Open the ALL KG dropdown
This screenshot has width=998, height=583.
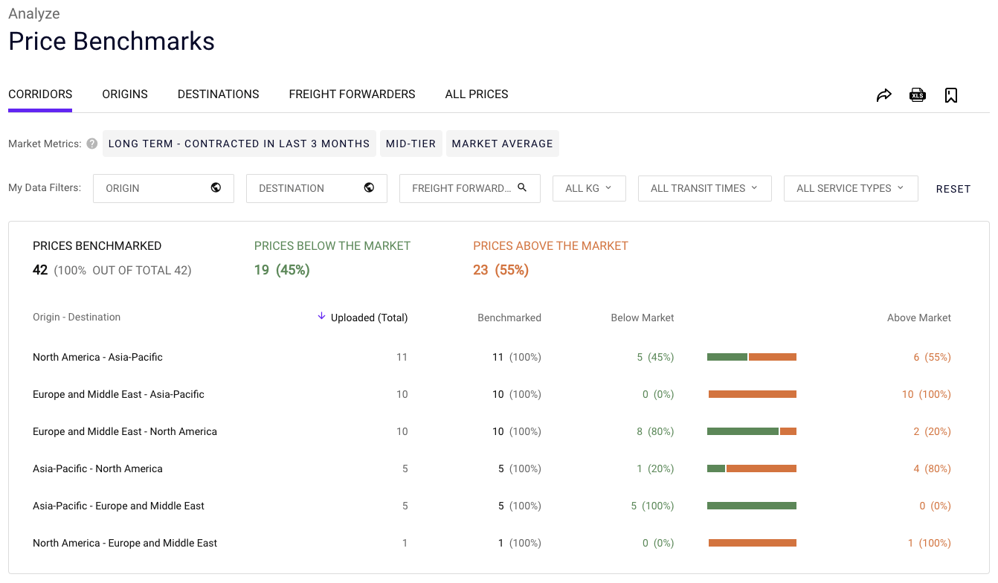coord(589,188)
